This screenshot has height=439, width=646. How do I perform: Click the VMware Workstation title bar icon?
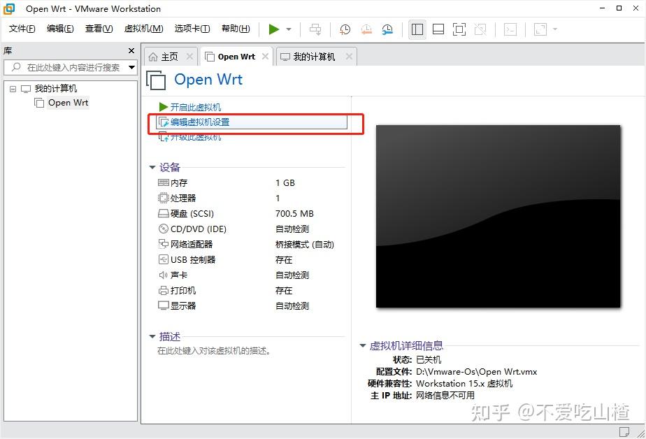tap(9, 8)
